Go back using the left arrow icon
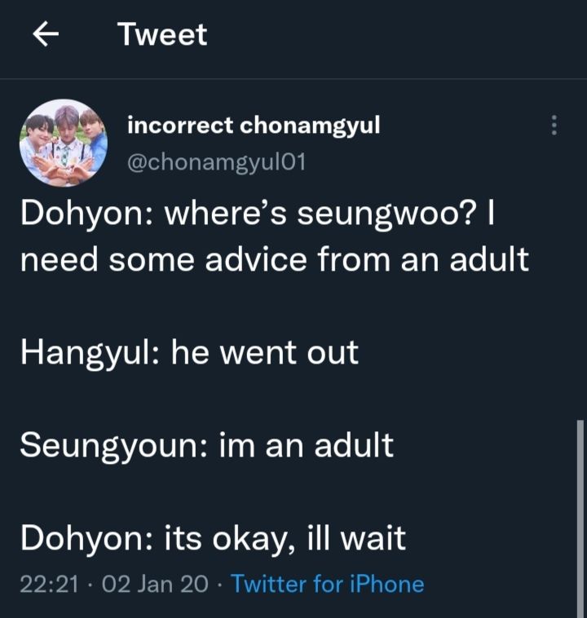587x618 pixels. pos(46,34)
